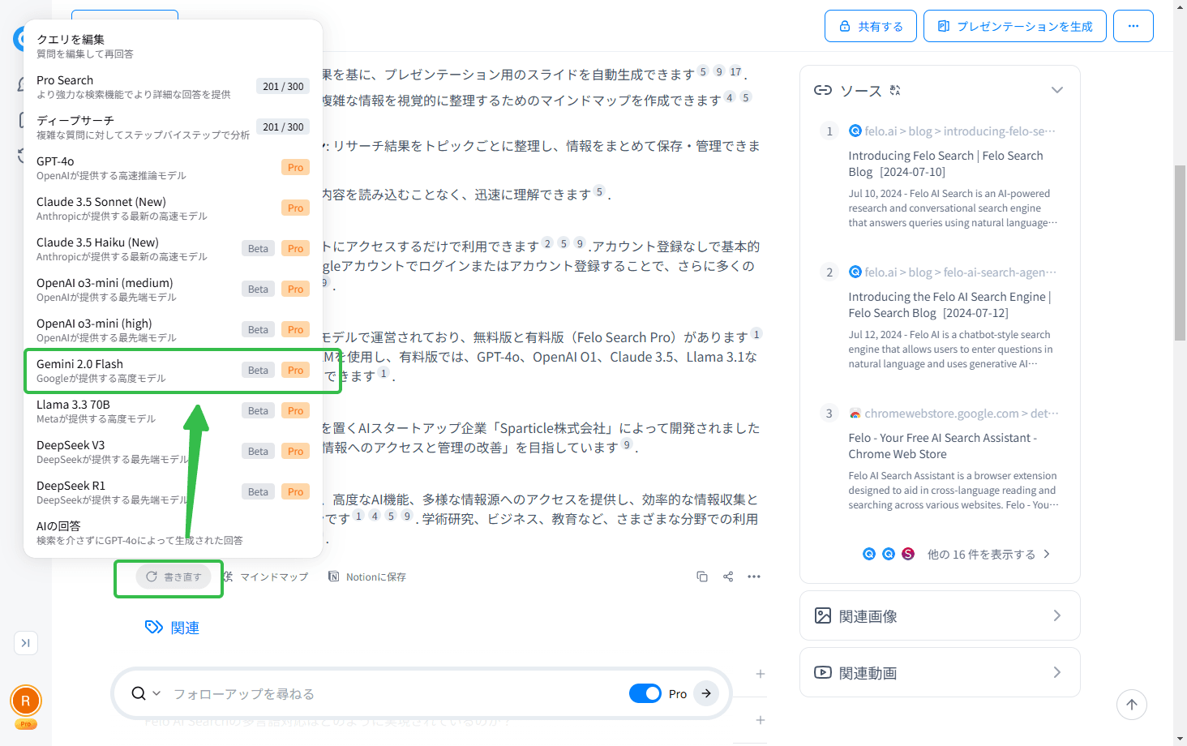Viewport: 1187px width, 746px height.
Task: Open the R user profile avatar
Action: click(26, 701)
